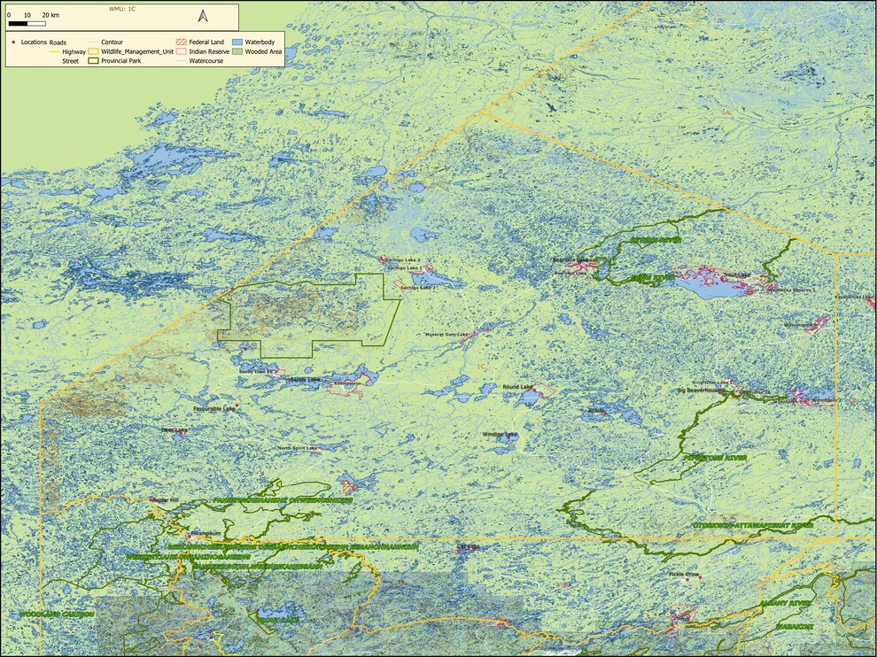Click the 'Favourable Lake' map label
The height and width of the screenshot is (657, 877).
[x=213, y=409]
